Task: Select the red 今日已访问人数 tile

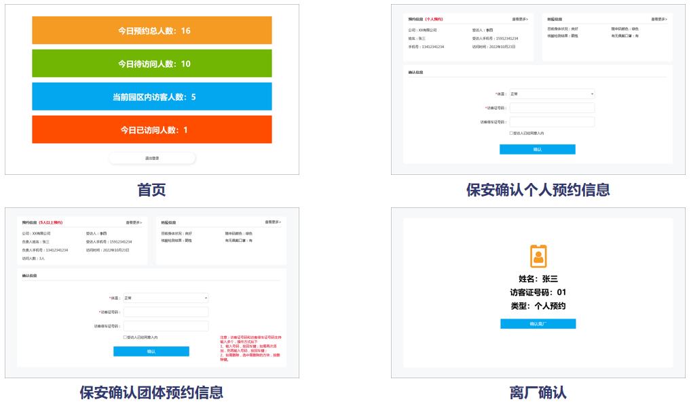Action: click(x=152, y=129)
